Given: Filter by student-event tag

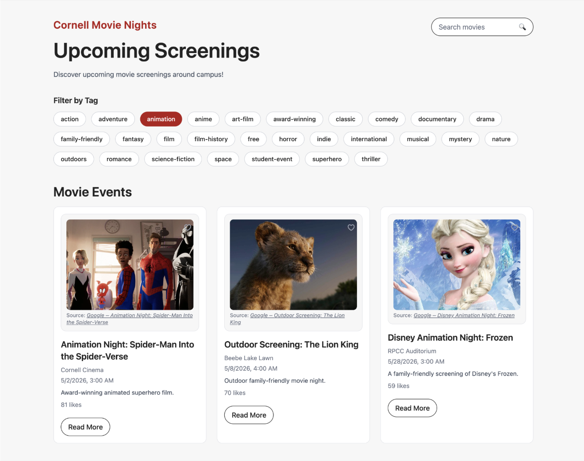Looking at the screenshot, I should pos(272,159).
